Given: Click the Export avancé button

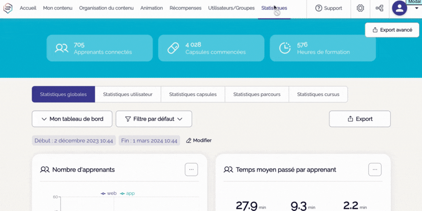Looking at the screenshot, I should [392, 30].
